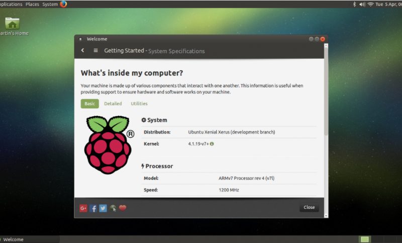The image size is (402, 243).
Task: Click the 1200 MHz speed value
Action: coord(229,190)
